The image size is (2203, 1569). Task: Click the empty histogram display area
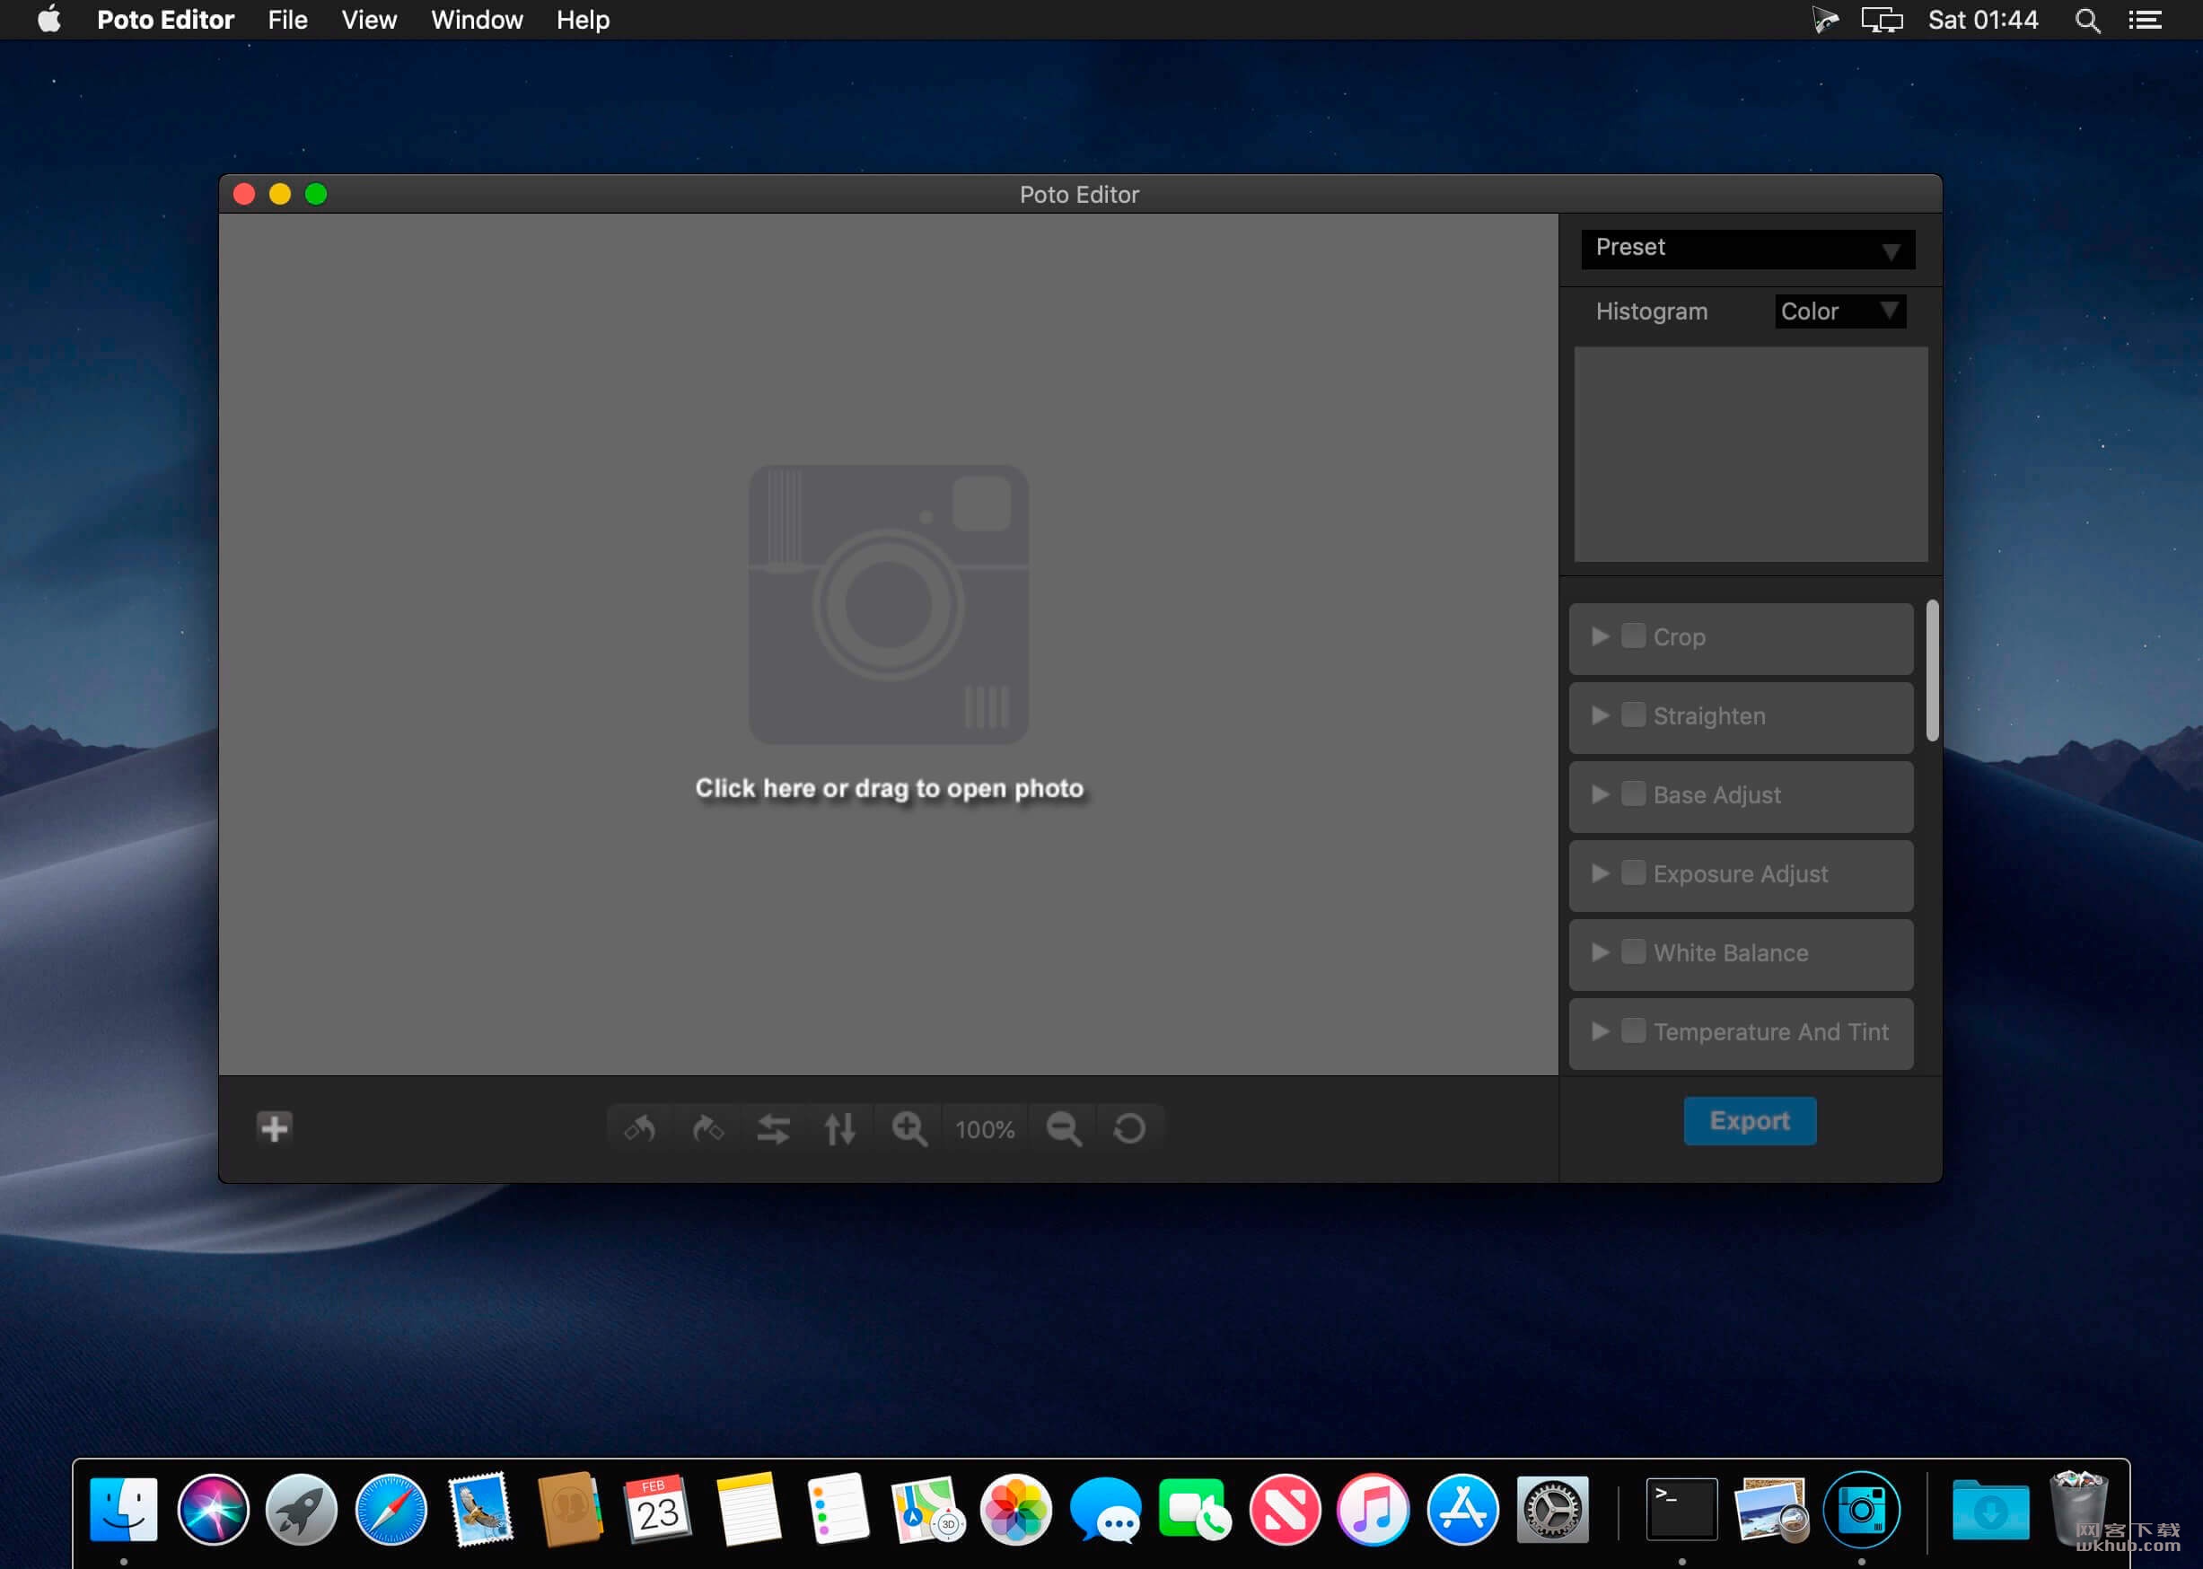1751,454
